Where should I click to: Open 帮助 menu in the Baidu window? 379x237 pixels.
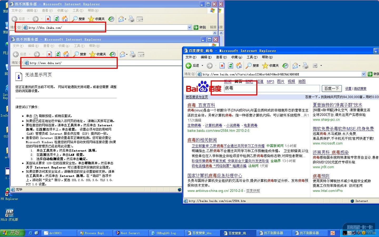click(x=267, y=57)
